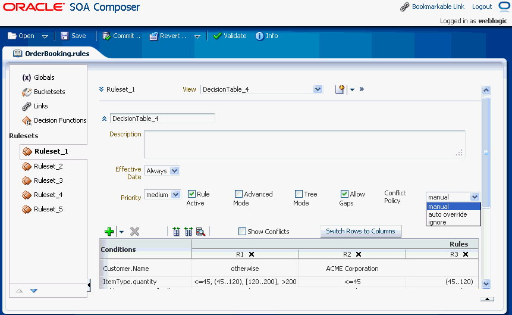The height and width of the screenshot is (315, 512).
Task: Collapse the DecisionTable_4 details chevron
Action: coord(104,118)
